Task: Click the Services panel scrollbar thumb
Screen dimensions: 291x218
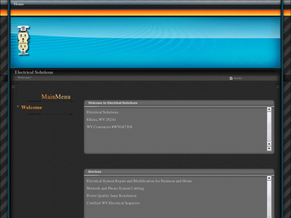Action: pyautogui.click(x=269, y=199)
